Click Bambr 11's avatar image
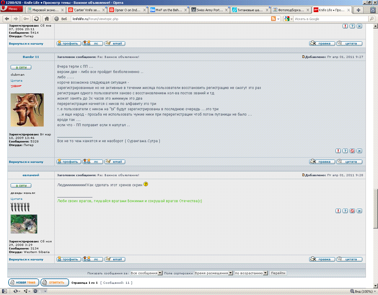 (x=27, y=110)
